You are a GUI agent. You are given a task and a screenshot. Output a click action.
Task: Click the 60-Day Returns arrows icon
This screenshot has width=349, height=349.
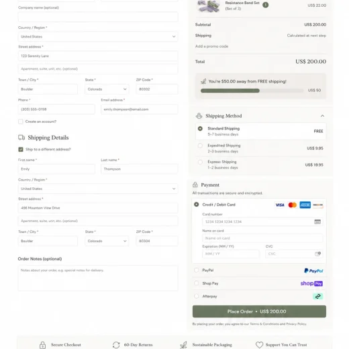click(116, 345)
